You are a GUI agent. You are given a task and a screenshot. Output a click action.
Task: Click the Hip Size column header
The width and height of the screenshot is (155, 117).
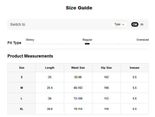(106, 68)
